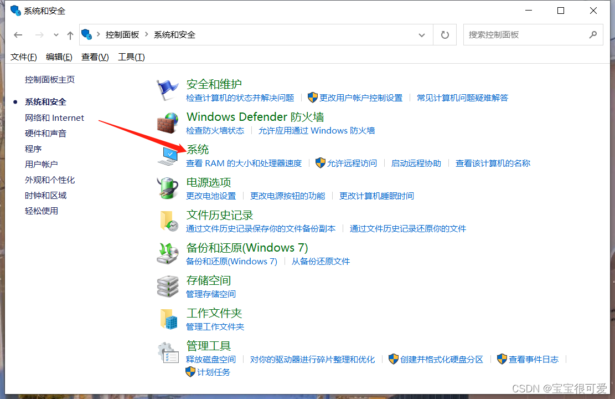This screenshot has height=399, width=615.
Task: Select 轻松使用 in the sidebar
Action: pos(41,211)
